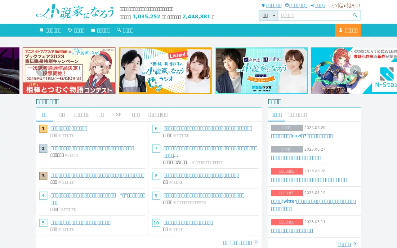Open history via the clock icon in the navigation bar
This screenshot has height=248, width=397.
coord(70,30)
